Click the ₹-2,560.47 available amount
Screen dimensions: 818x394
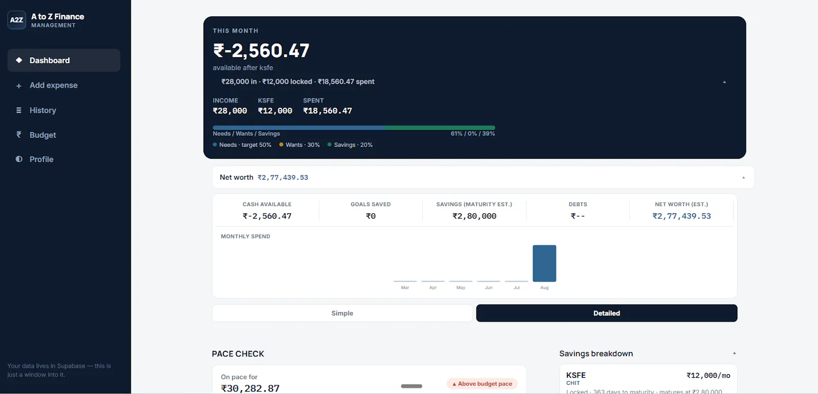click(x=261, y=51)
